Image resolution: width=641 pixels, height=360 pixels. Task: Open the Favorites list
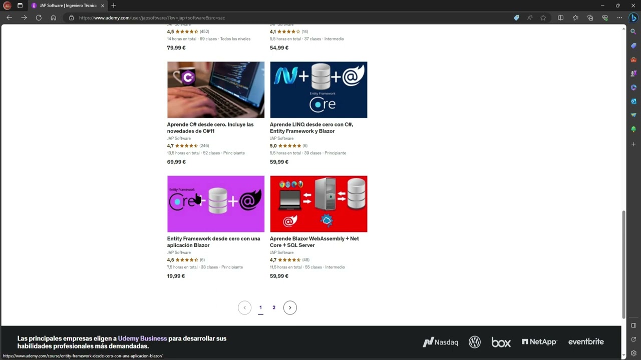(x=575, y=17)
